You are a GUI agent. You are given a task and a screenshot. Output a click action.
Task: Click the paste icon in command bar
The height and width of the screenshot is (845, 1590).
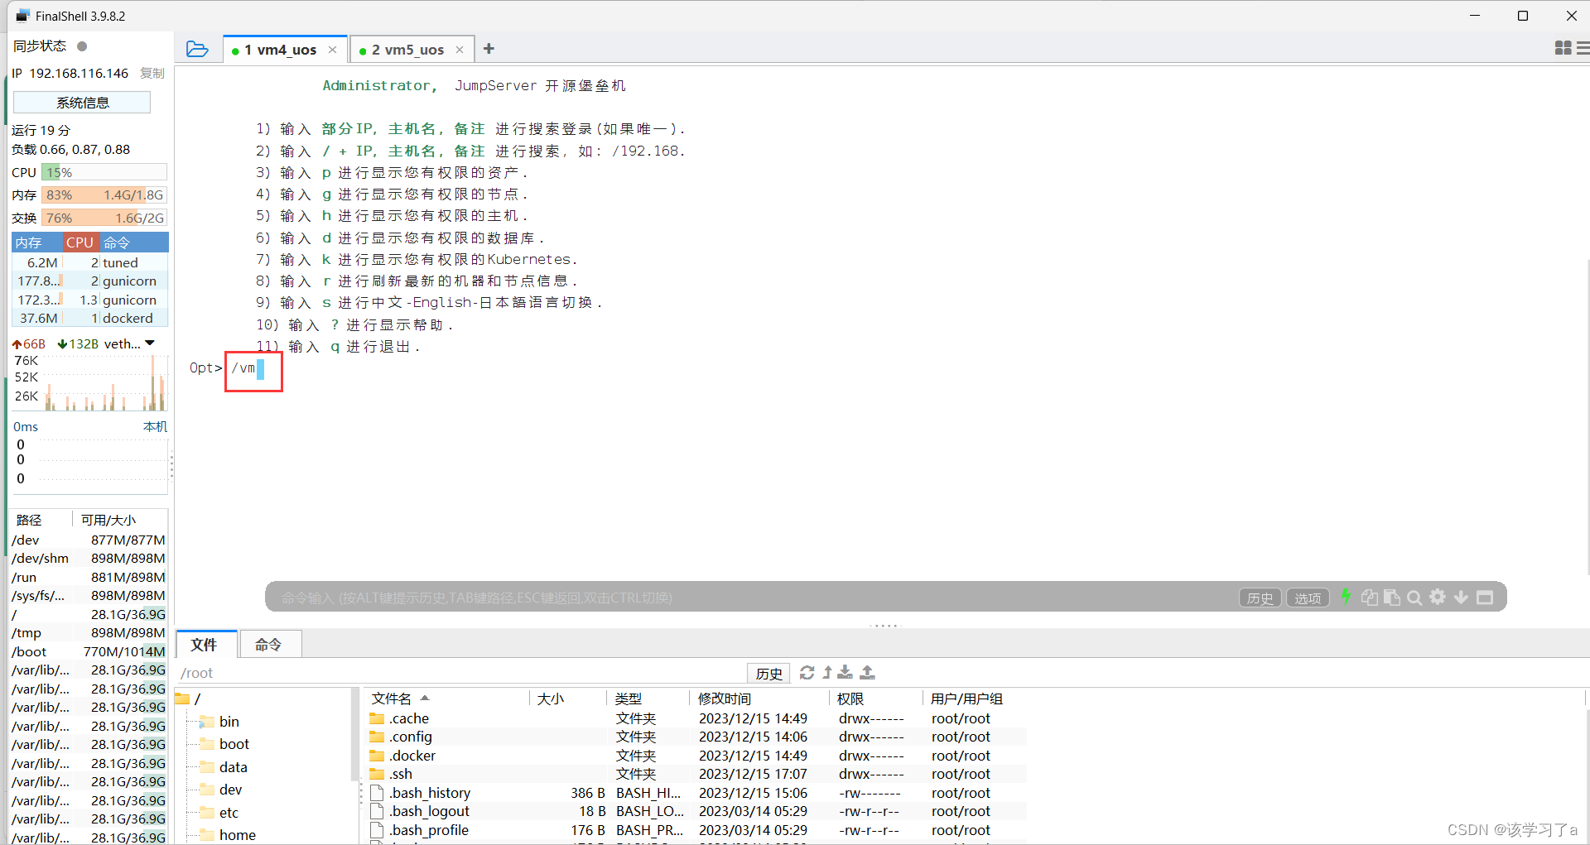pyautogui.click(x=1391, y=597)
